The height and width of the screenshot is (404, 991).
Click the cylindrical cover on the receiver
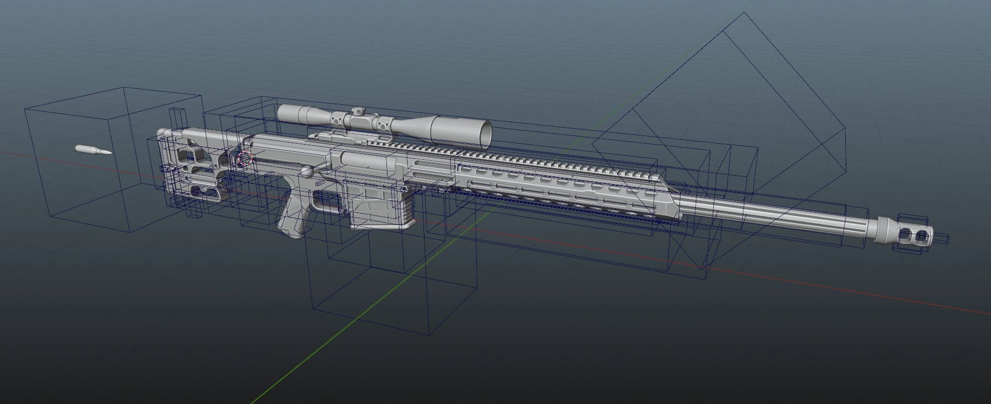367,162
